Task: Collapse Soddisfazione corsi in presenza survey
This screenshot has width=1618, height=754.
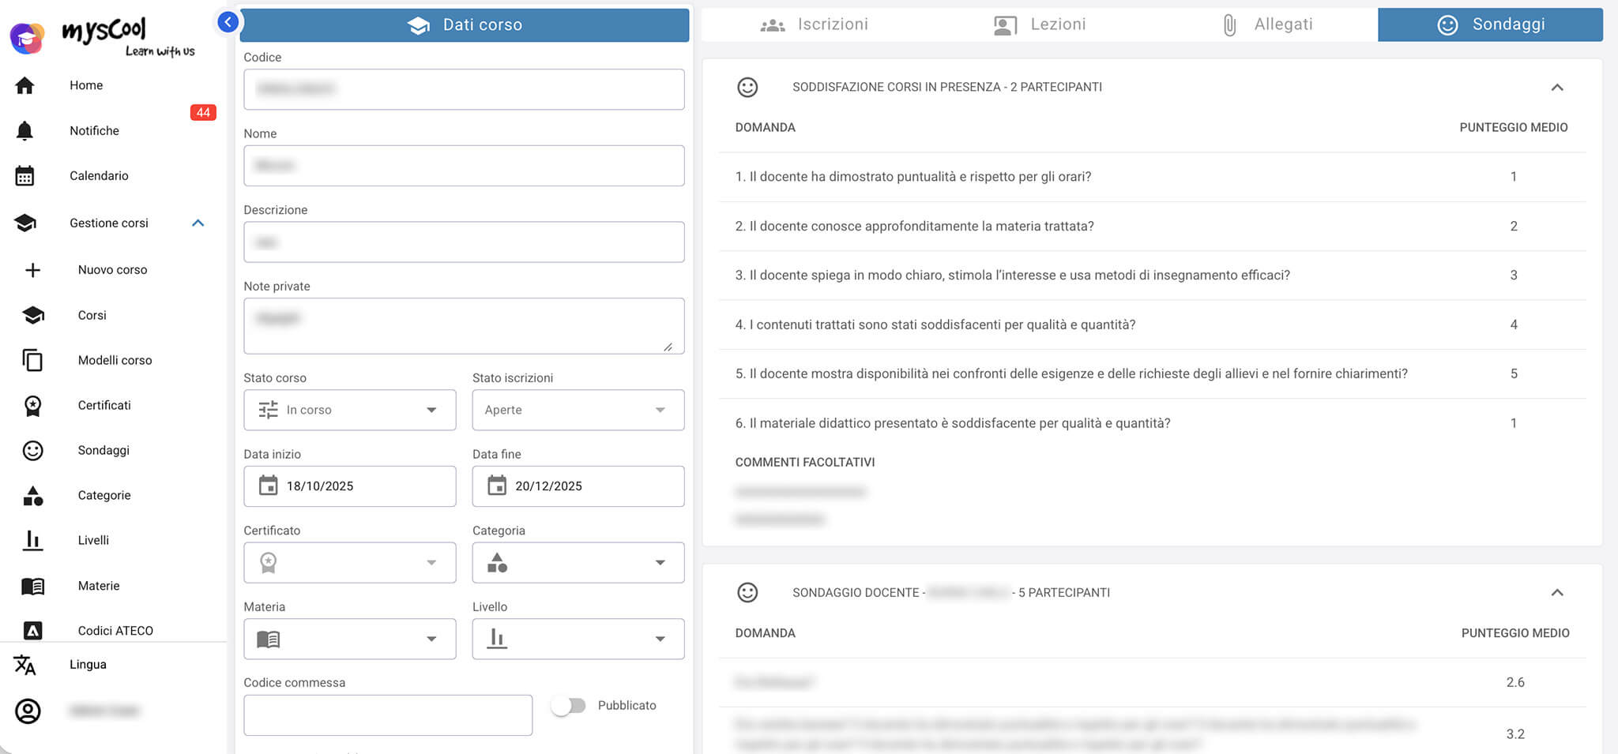Action: 1556,88
